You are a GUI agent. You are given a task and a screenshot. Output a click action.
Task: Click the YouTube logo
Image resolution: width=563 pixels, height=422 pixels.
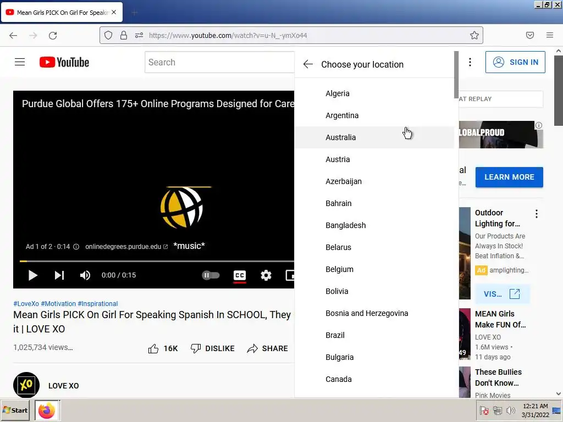click(64, 62)
